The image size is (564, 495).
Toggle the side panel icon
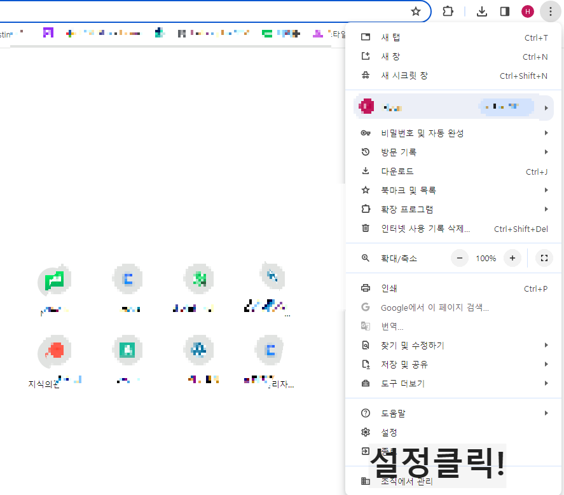coord(505,11)
